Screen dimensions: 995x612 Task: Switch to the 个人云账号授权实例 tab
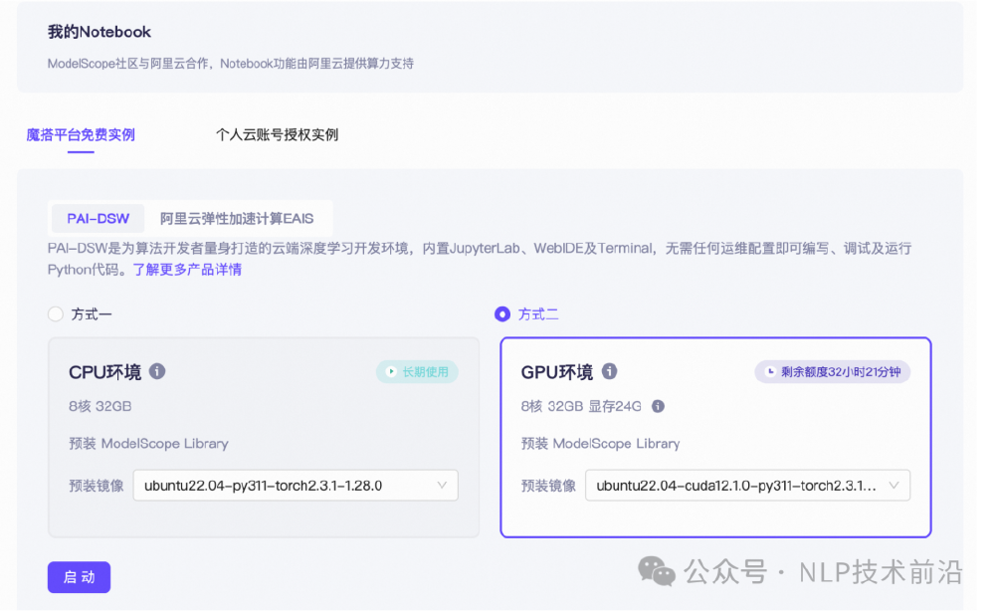coord(279,133)
